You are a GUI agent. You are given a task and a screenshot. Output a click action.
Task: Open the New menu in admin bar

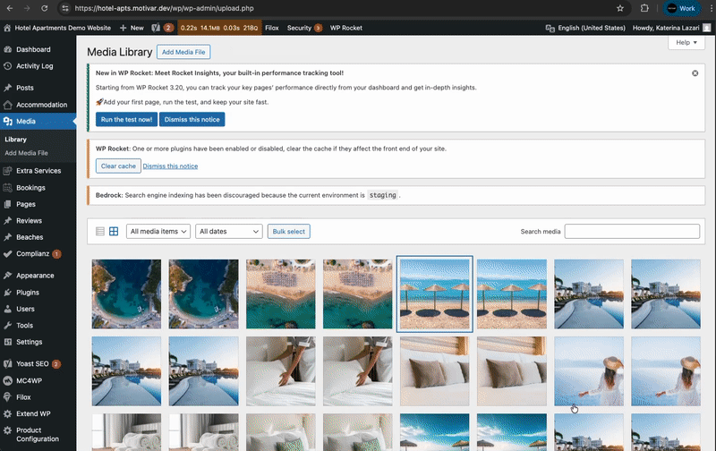[x=132, y=28]
